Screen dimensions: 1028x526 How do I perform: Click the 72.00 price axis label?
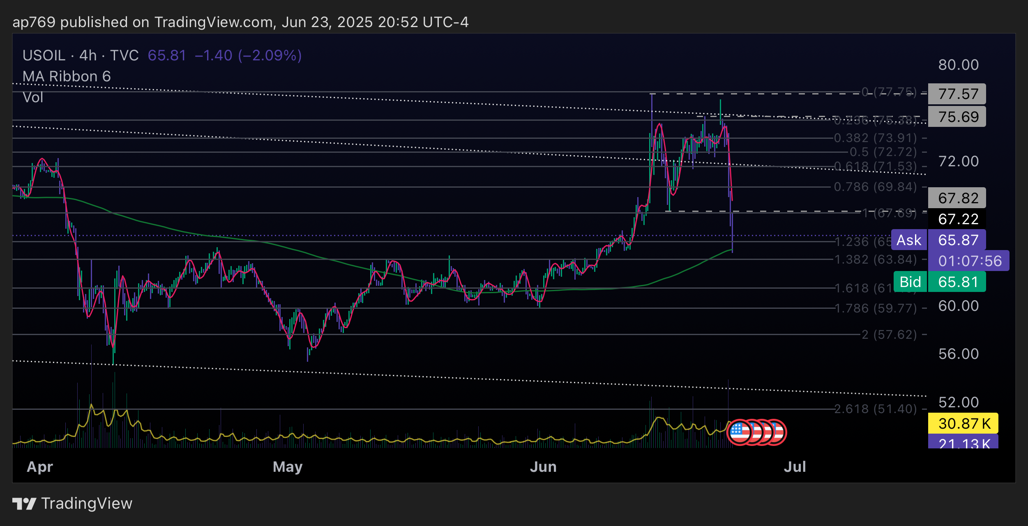(x=959, y=161)
